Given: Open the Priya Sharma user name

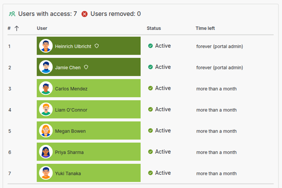Looking at the screenshot, I should (x=69, y=152).
